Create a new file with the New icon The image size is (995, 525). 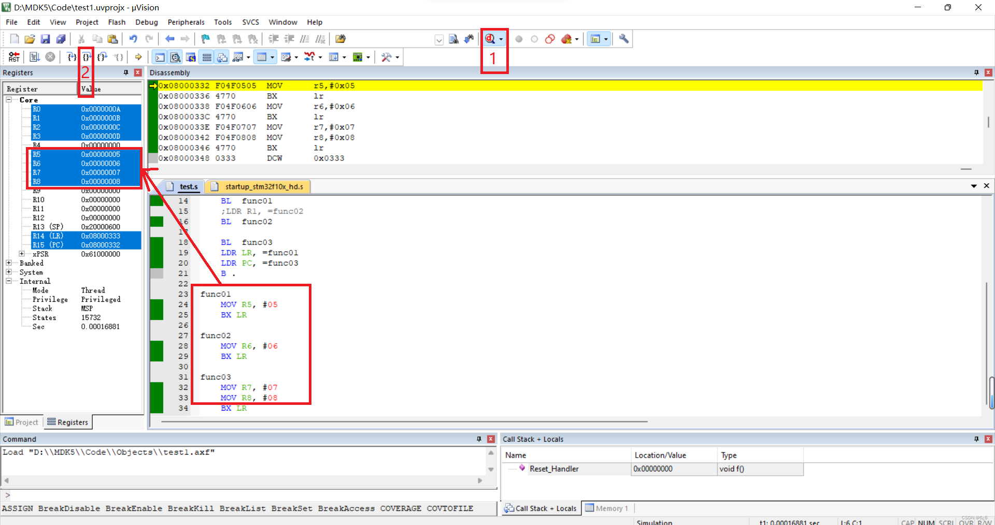15,39
